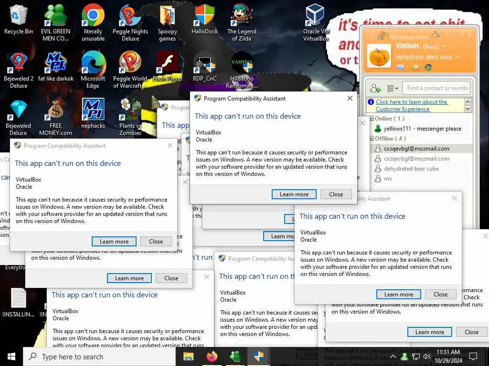Select the !INSTALLIN... text file icon
The image size is (489, 366).
click(x=19, y=303)
